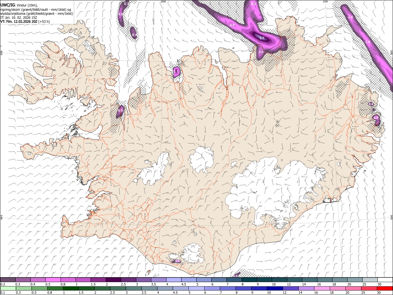Select lower legend swatch between 5 and 6

pyautogui.click(x=196, y=288)
